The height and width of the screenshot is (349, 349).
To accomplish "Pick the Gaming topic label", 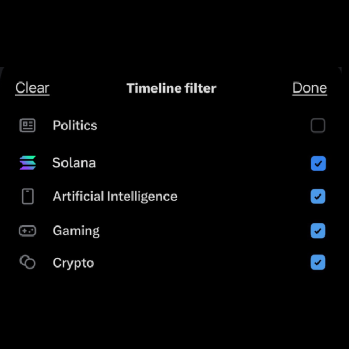I will 76,231.
